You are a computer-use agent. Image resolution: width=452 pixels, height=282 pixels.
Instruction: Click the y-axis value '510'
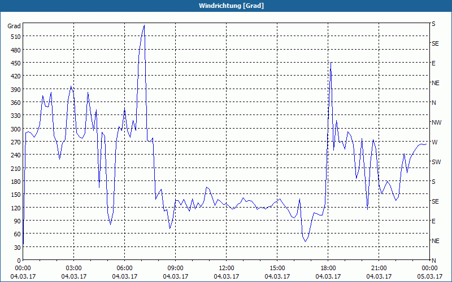tap(16, 37)
